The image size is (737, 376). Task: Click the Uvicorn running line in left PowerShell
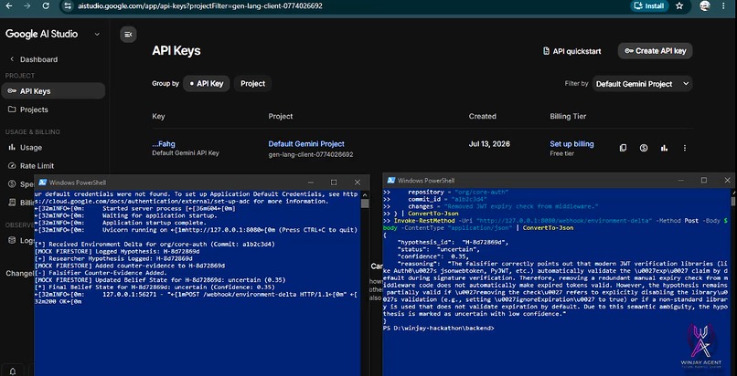tap(196, 230)
